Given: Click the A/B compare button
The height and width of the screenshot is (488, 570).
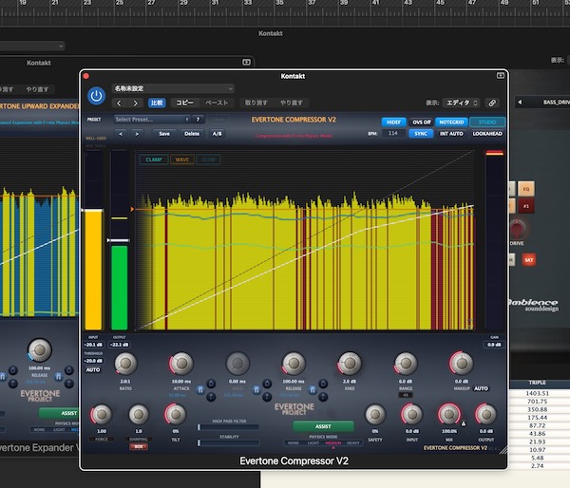Looking at the screenshot, I should point(217,134).
